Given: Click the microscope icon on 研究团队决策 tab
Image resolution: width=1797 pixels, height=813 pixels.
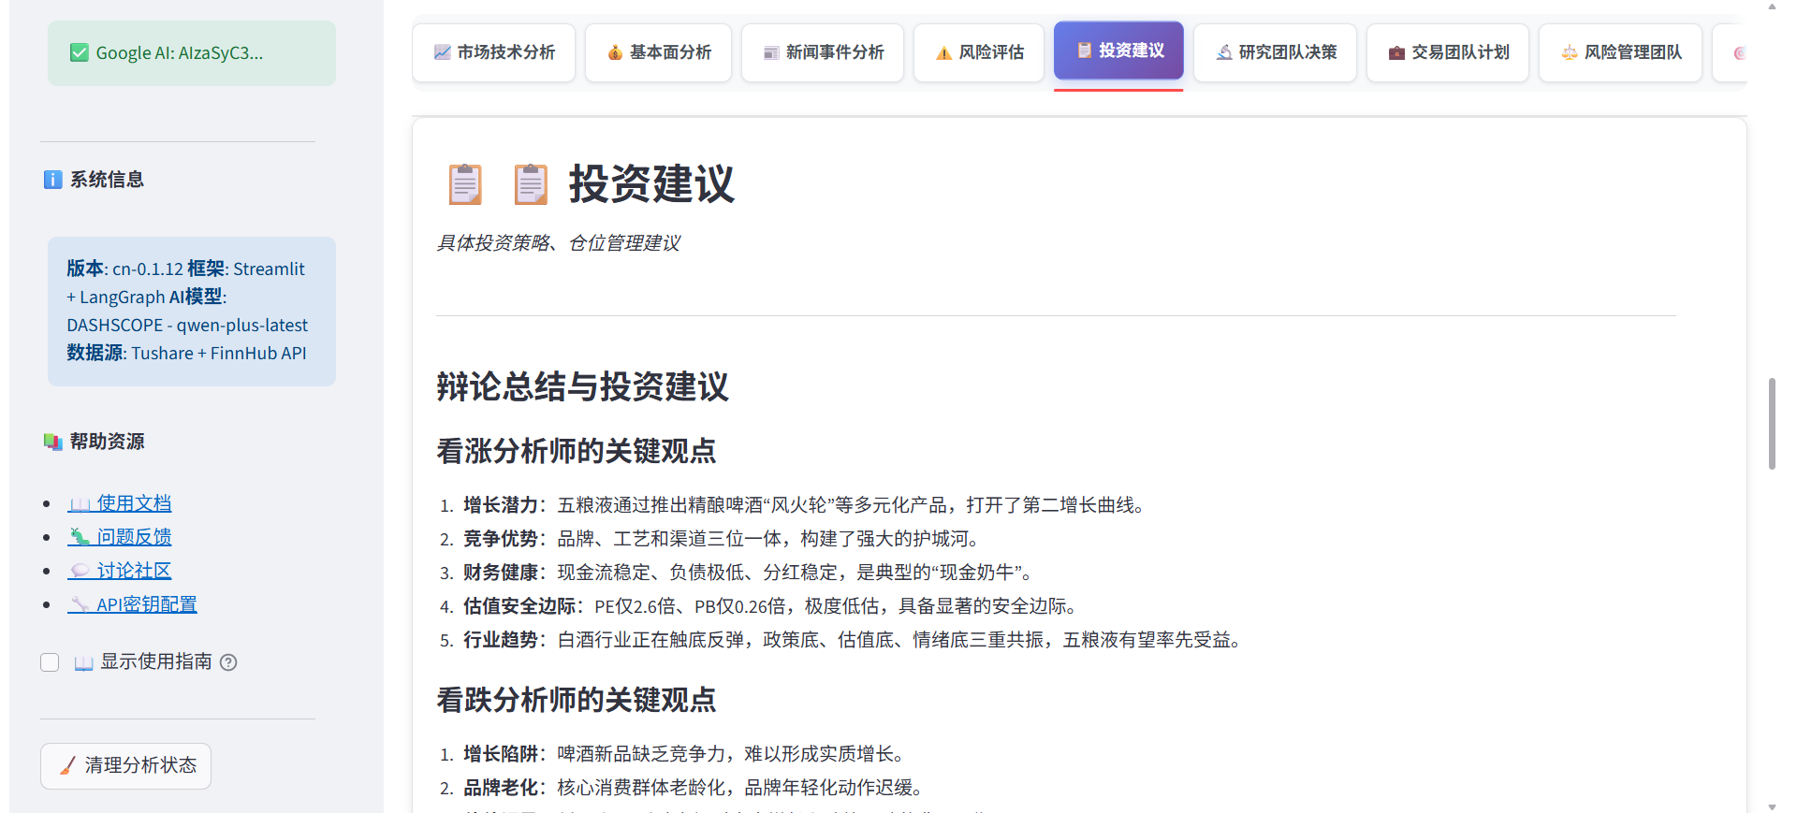Looking at the screenshot, I should click(x=1223, y=52).
